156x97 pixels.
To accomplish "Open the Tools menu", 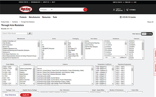I will coord(55,17).
